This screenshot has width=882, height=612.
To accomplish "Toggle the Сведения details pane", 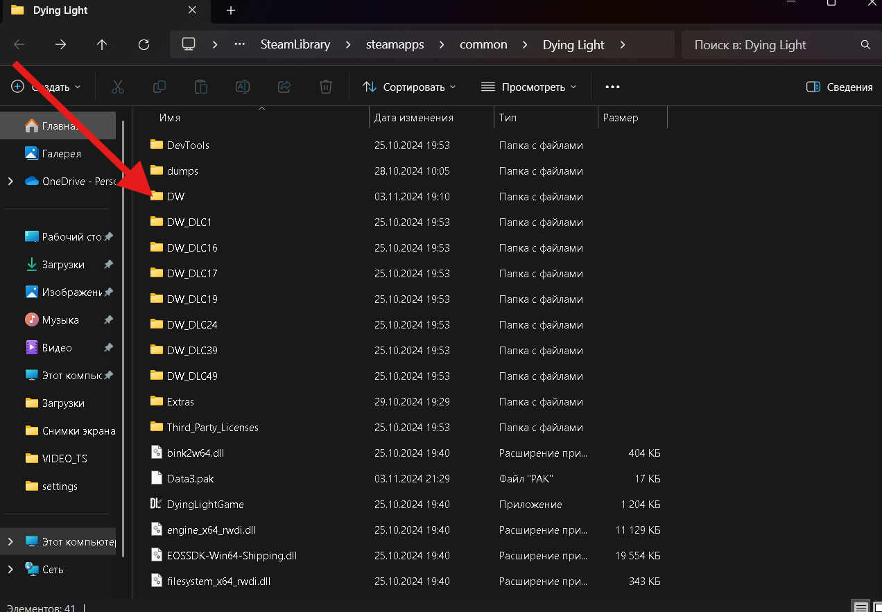I will coord(839,87).
